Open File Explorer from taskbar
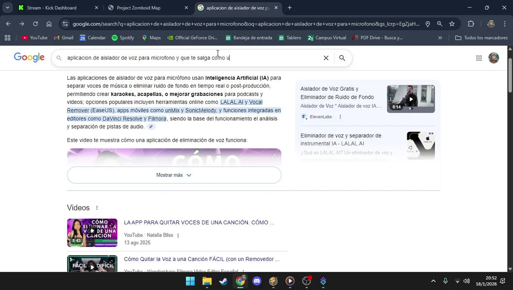This screenshot has width=513, height=290. click(207, 281)
